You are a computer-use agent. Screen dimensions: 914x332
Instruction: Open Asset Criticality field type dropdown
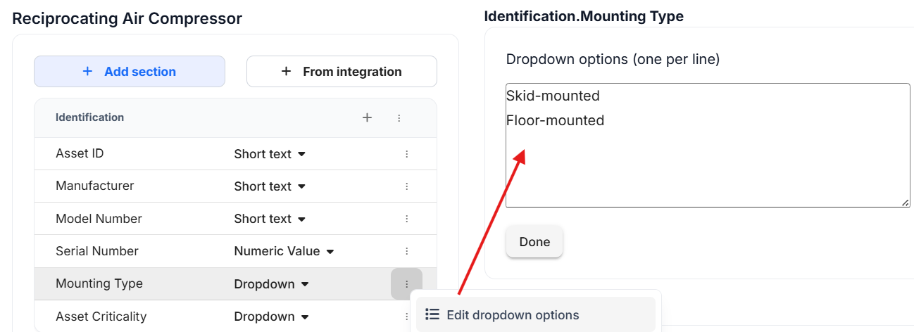[271, 317]
